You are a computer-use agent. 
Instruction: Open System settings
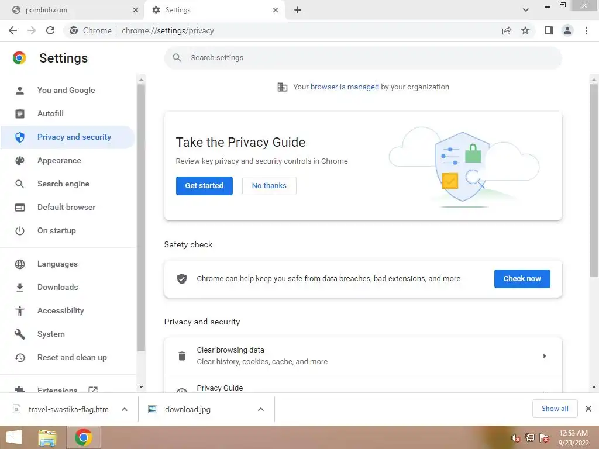[51, 334]
